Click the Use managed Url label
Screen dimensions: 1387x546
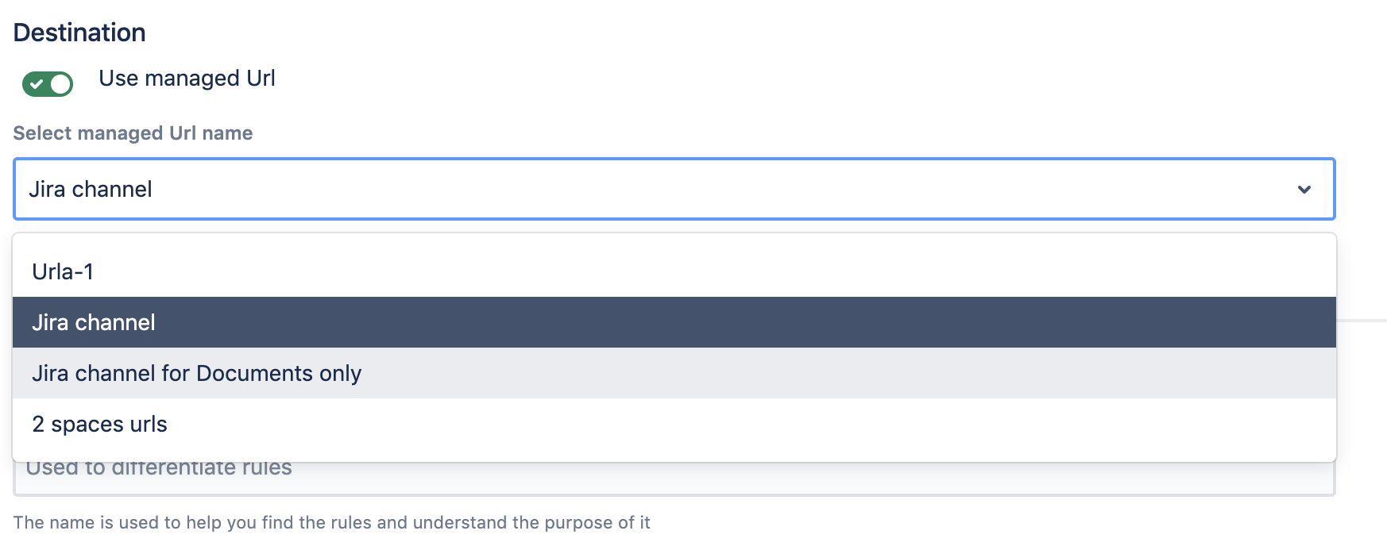(187, 79)
